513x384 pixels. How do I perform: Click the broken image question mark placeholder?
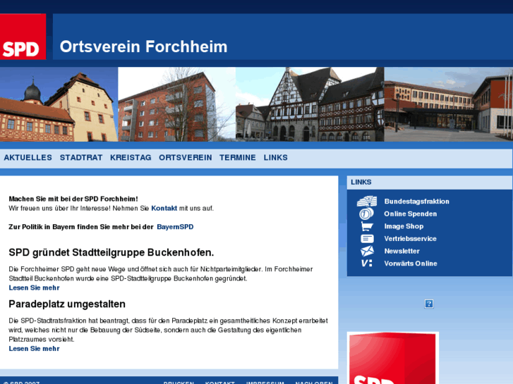pyautogui.click(x=429, y=304)
